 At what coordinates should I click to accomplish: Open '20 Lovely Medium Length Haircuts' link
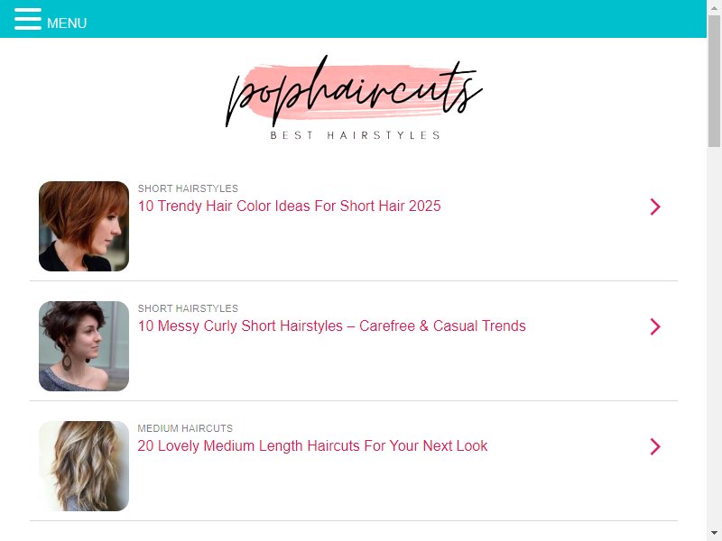pyautogui.click(x=312, y=445)
